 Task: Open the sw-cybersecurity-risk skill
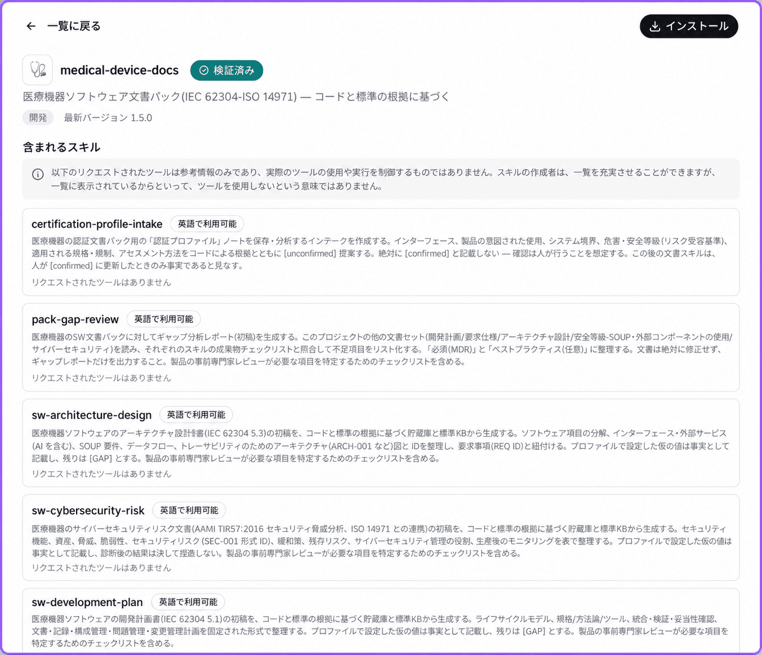(381, 538)
